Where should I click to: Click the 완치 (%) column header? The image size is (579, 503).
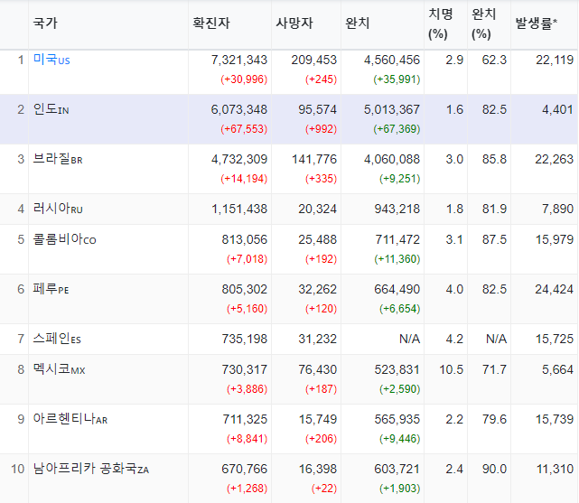pyautogui.click(x=483, y=24)
